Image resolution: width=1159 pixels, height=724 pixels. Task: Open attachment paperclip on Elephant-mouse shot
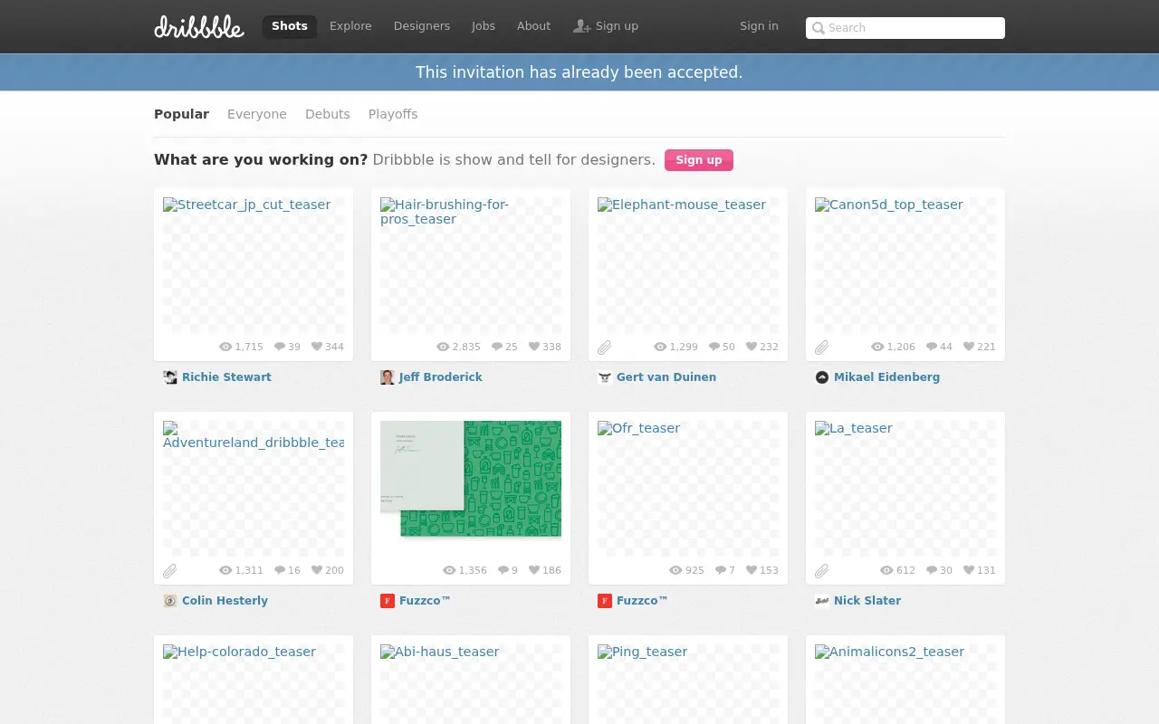(x=604, y=347)
